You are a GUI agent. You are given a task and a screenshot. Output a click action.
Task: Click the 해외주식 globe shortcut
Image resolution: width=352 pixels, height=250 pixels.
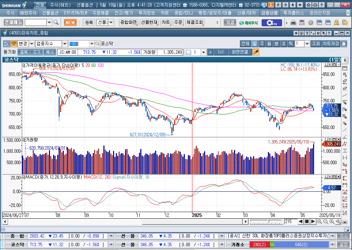[248, 23]
